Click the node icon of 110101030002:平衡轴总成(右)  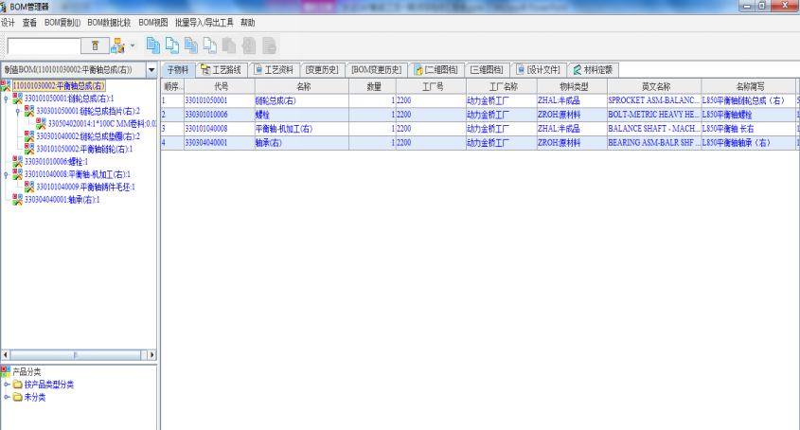[x=6, y=86]
